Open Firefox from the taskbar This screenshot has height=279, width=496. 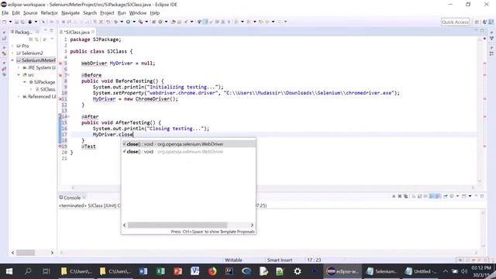212,271
